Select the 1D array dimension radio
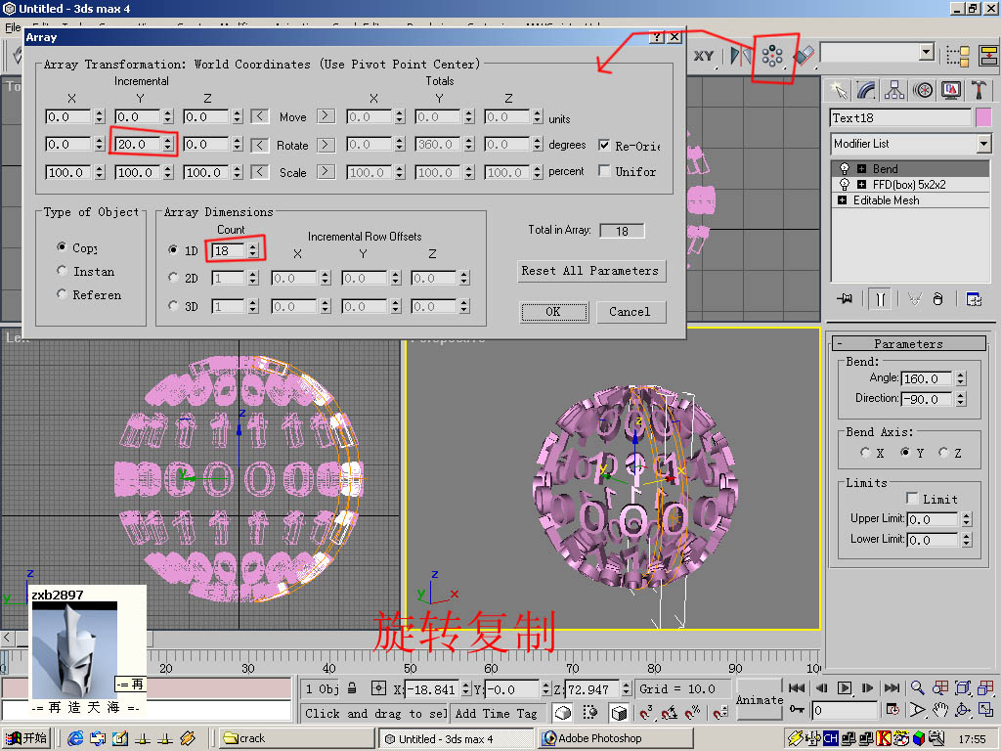 pos(173,249)
